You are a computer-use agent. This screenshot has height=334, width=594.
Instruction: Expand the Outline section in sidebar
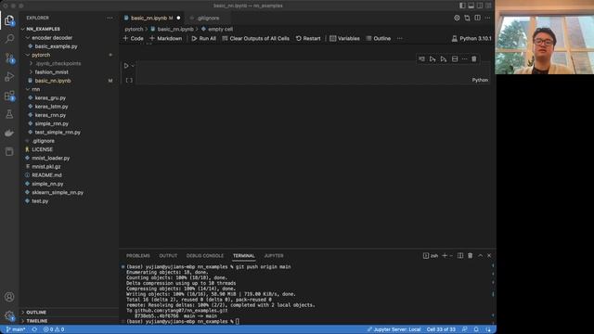click(x=36, y=312)
